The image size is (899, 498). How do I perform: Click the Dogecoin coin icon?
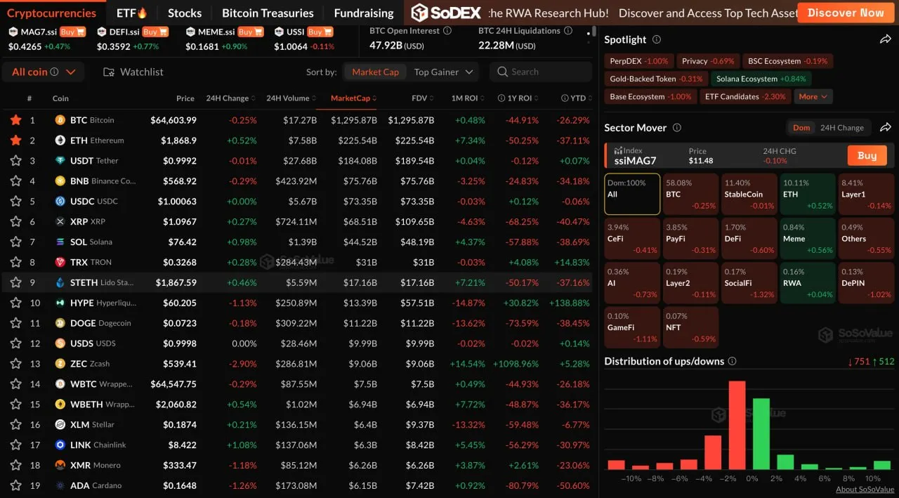[x=60, y=324]
